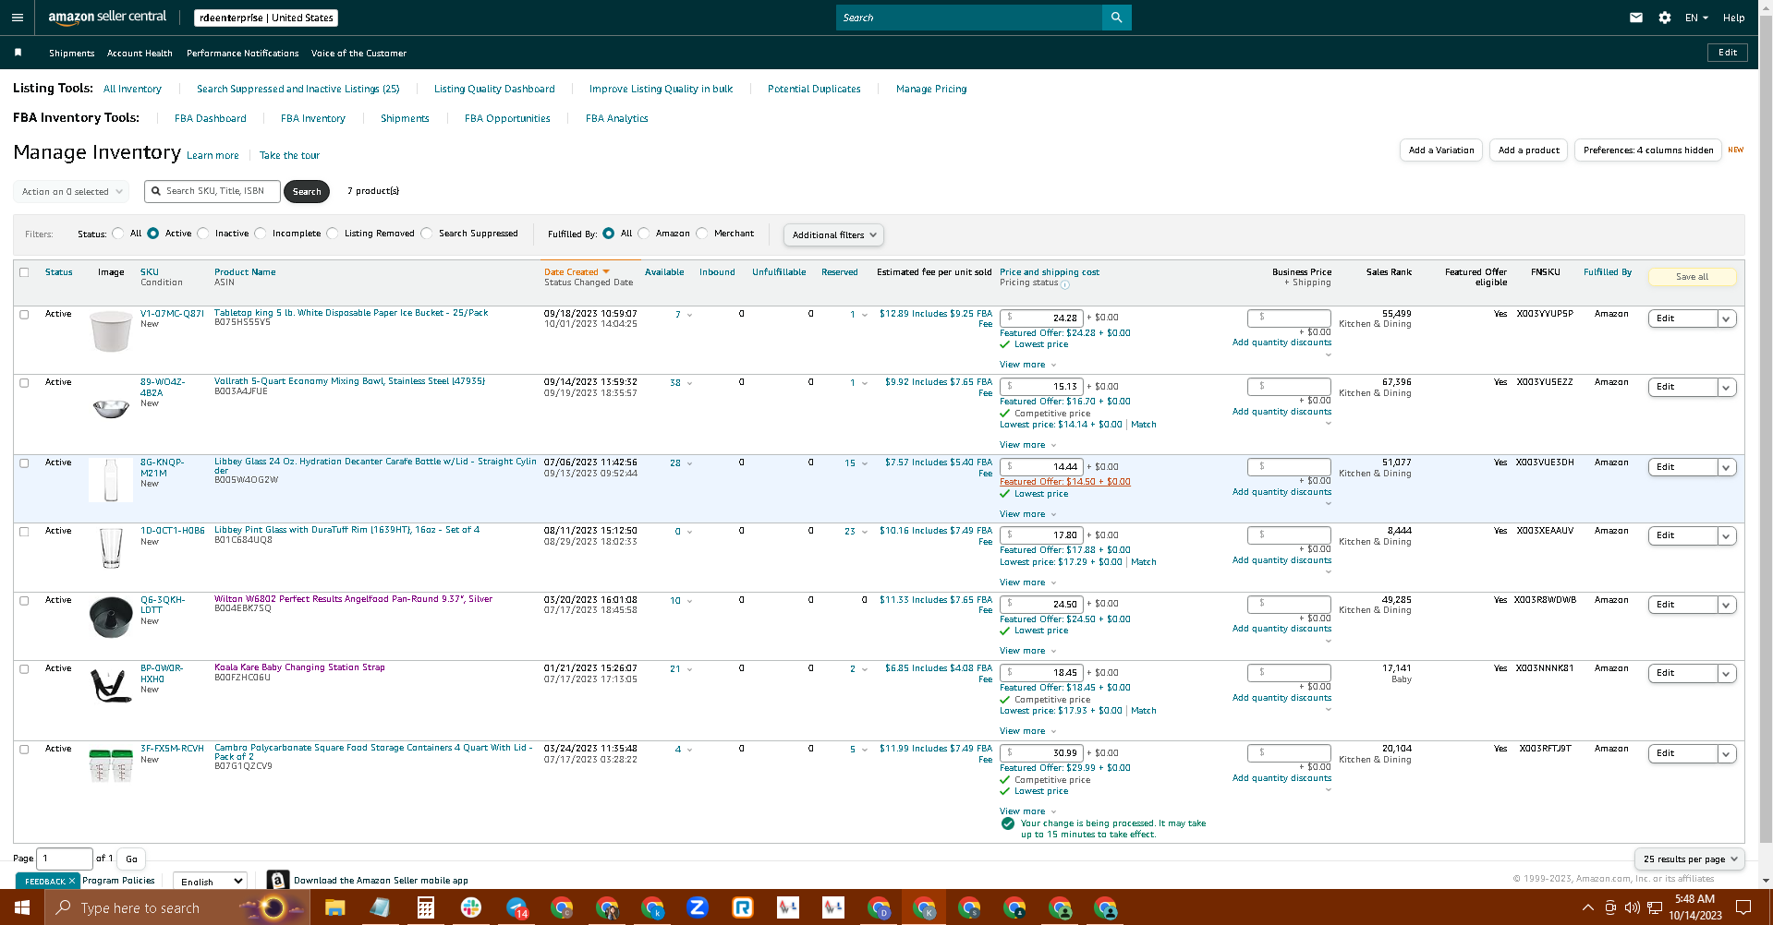The height and width of the screenshot is (925, 1773).
Task: Open the Libbey Pint Glass thumbnail
Action: click(111, 547)
